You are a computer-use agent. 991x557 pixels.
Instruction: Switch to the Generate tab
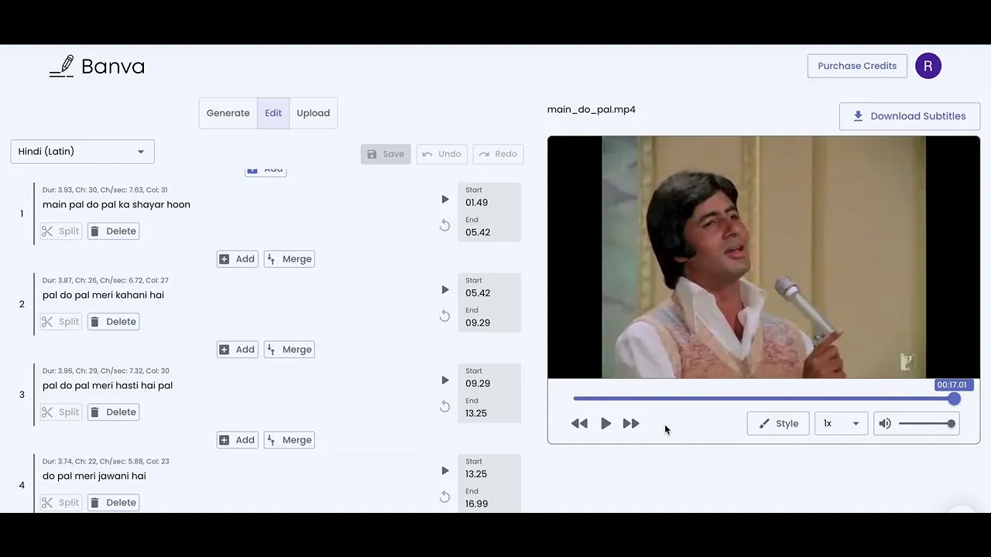228,113
